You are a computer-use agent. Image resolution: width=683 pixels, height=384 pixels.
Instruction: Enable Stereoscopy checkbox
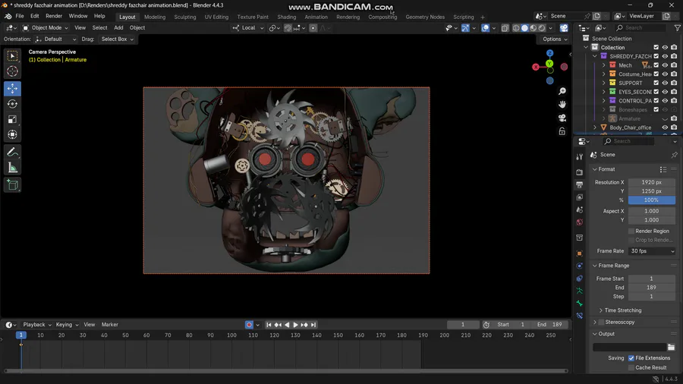(x=602, y=323)
